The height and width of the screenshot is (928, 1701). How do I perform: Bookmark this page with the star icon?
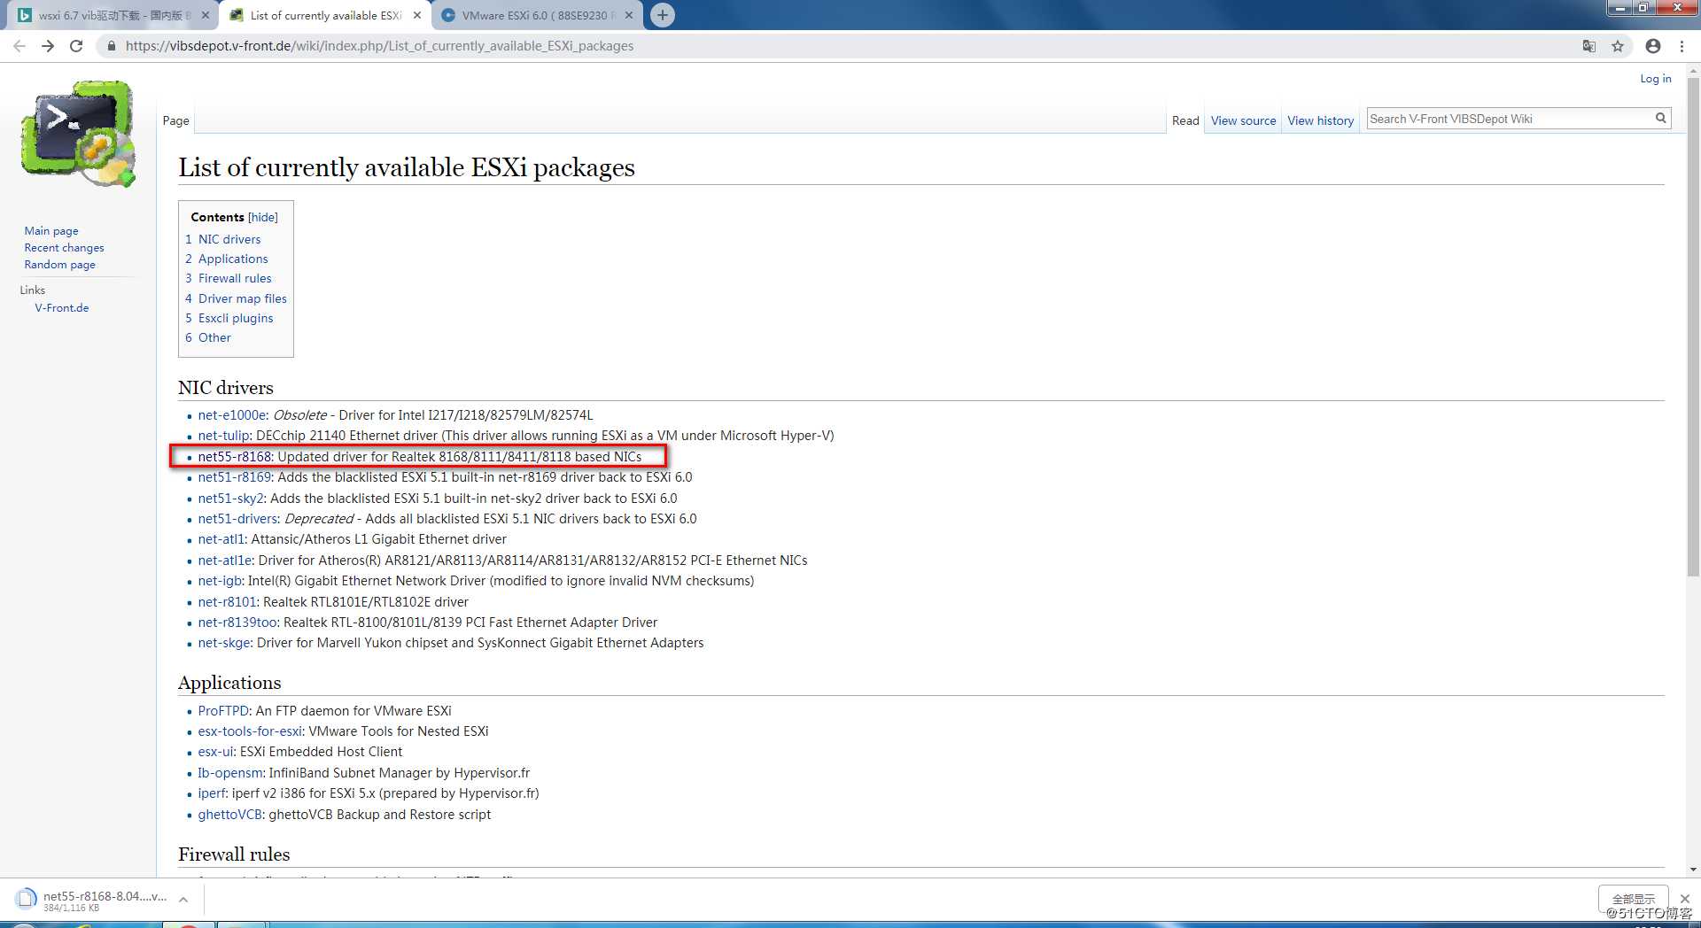(x=1618, y=46)
